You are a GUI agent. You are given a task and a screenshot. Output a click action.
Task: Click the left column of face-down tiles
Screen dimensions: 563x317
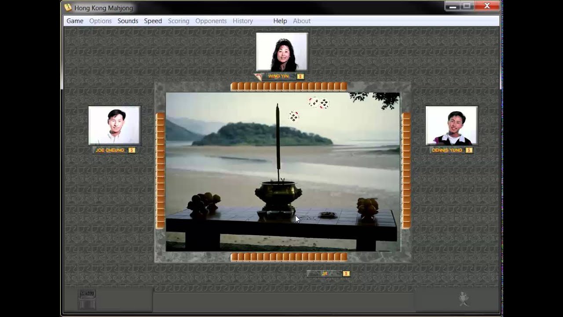click(x=161, y=171)
